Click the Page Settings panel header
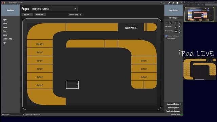This screenshot has height=122, width=217. pos(174,10)
